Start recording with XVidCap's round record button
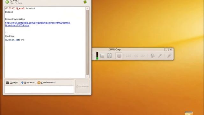The width and height of the screenshot is (204, 115). (x=119, y=56)
